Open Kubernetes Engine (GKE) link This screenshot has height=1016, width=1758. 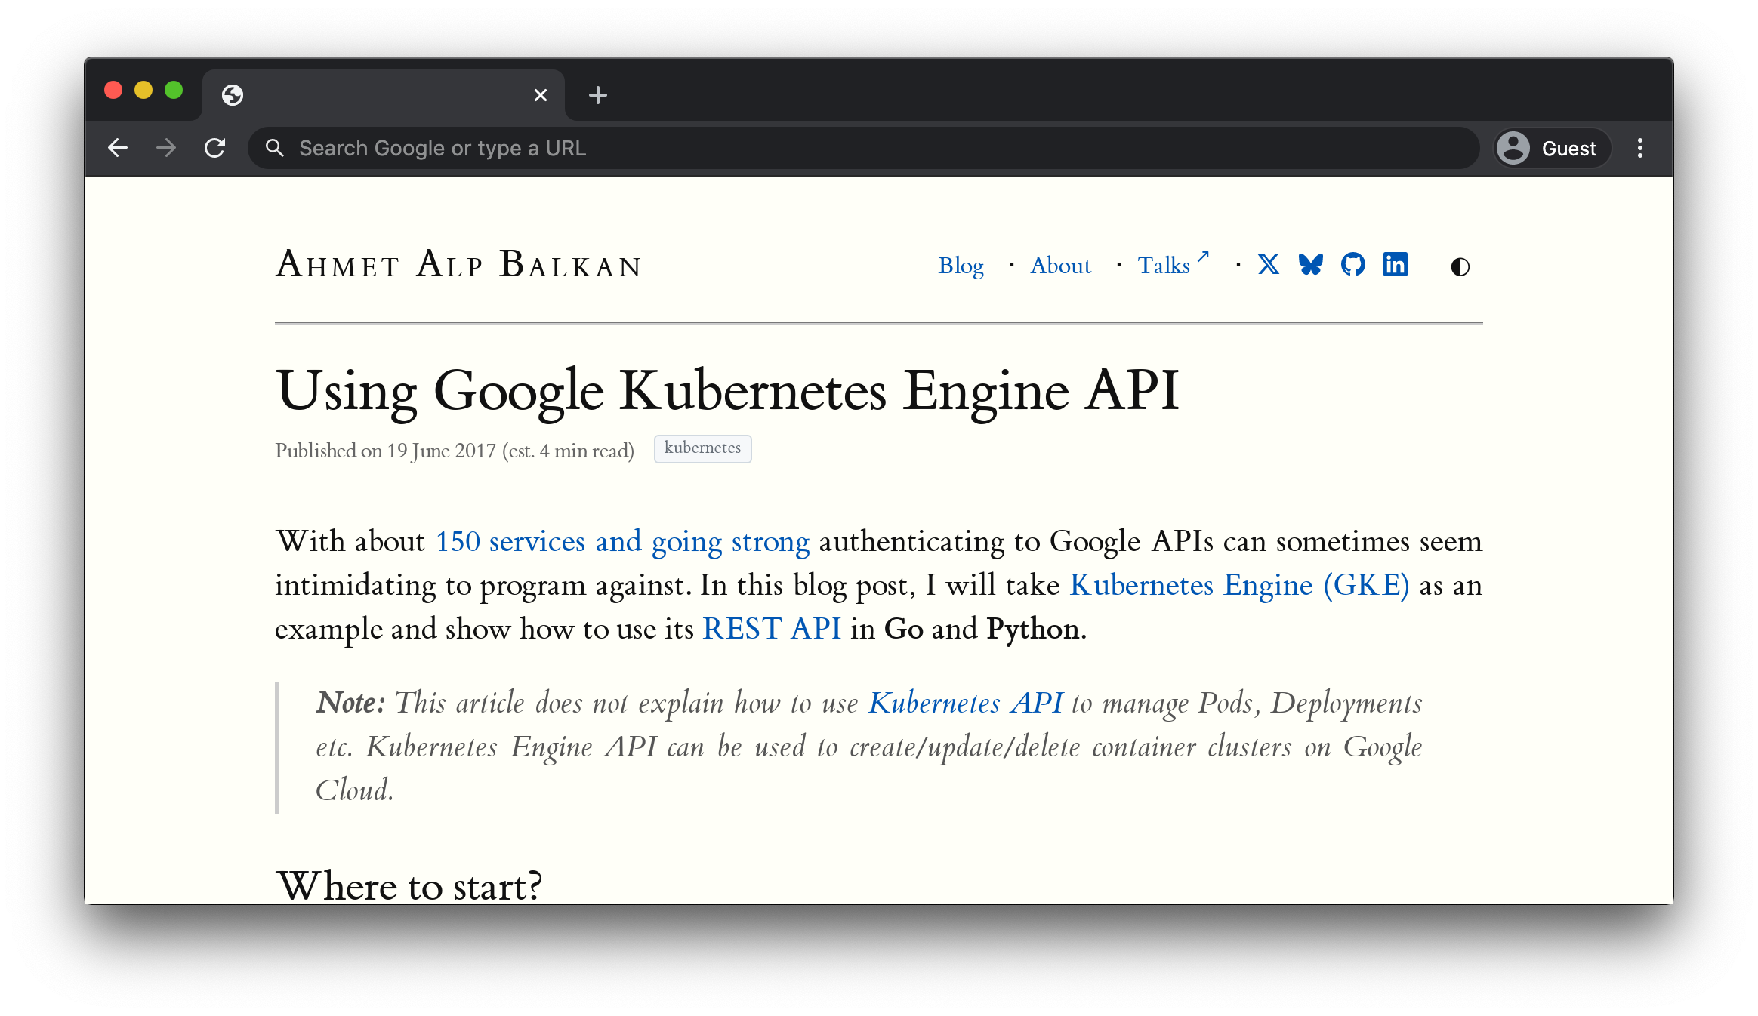tap(1239, 586)
